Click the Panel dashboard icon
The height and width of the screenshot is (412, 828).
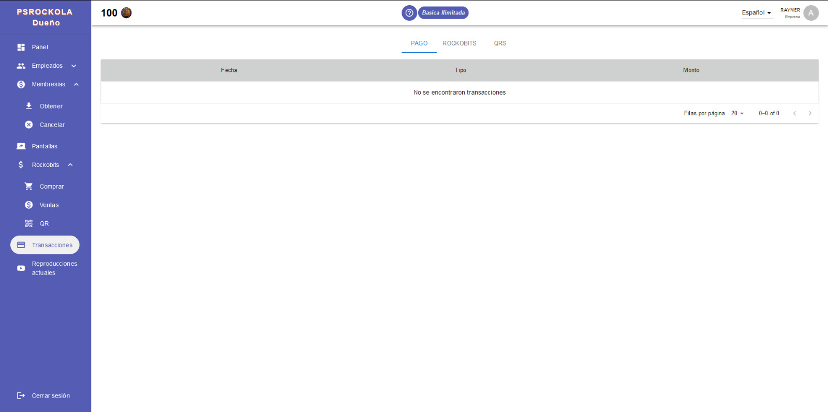[21, 47]
